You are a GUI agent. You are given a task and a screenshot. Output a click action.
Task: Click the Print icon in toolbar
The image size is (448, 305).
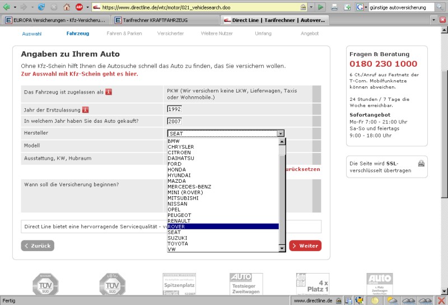pyautogui.click(x=334, y=7)
